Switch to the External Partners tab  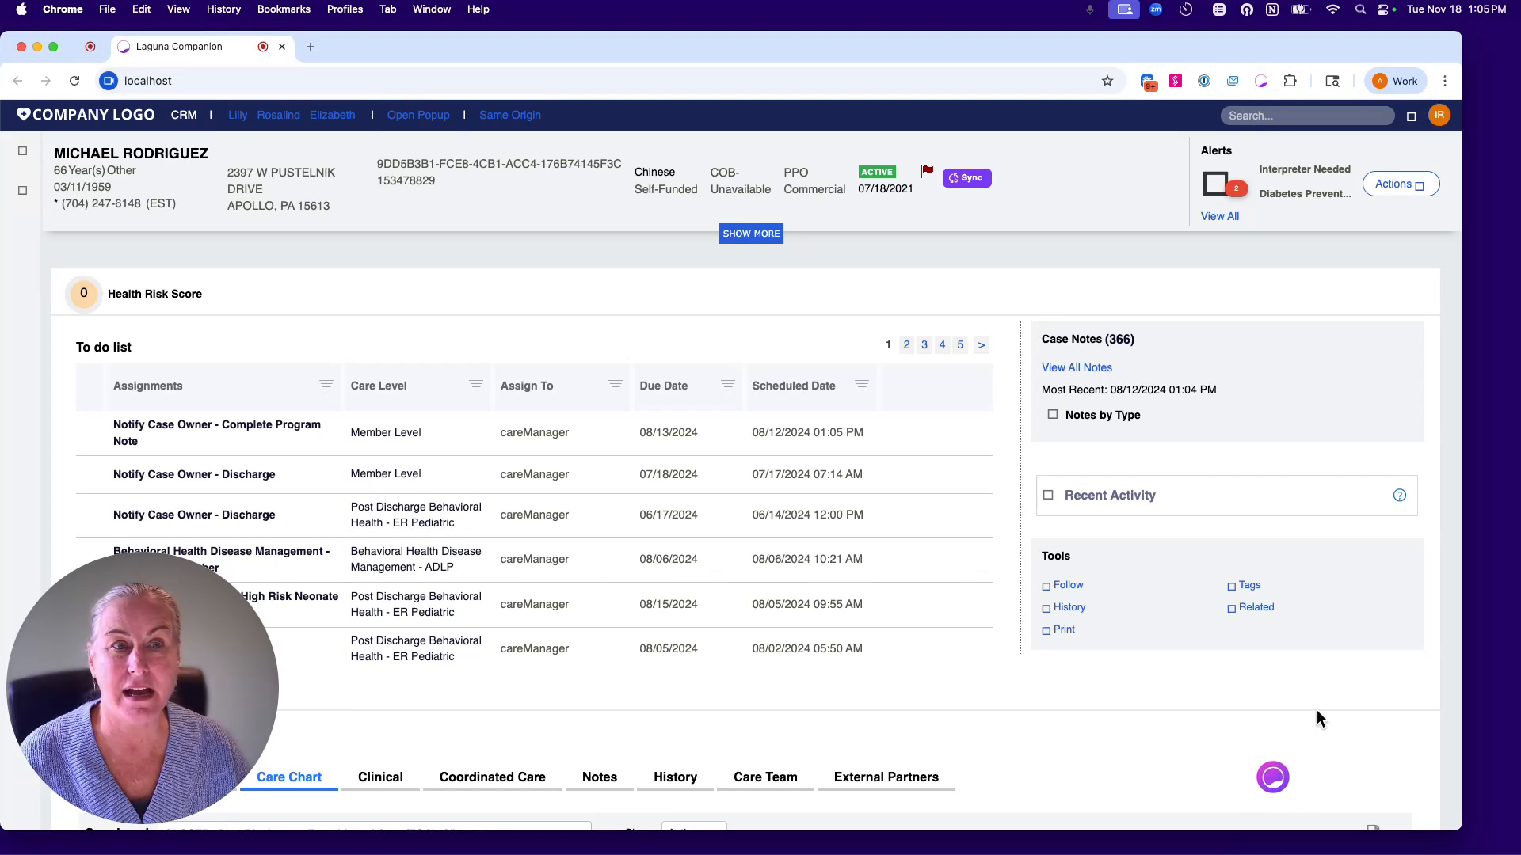(886, 777)
